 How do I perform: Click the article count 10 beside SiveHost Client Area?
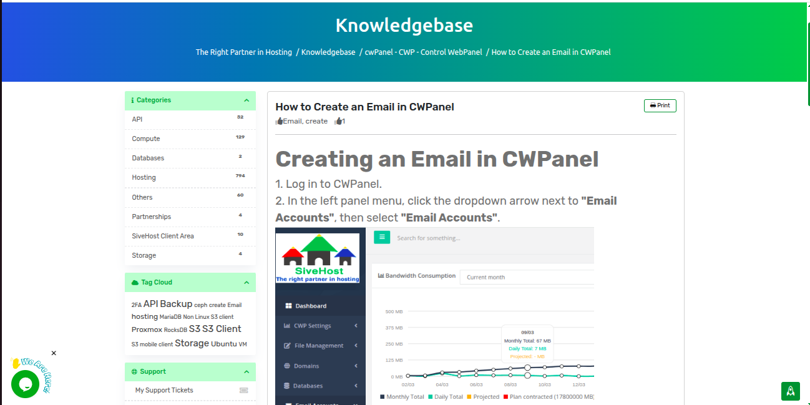pos(240,234)
